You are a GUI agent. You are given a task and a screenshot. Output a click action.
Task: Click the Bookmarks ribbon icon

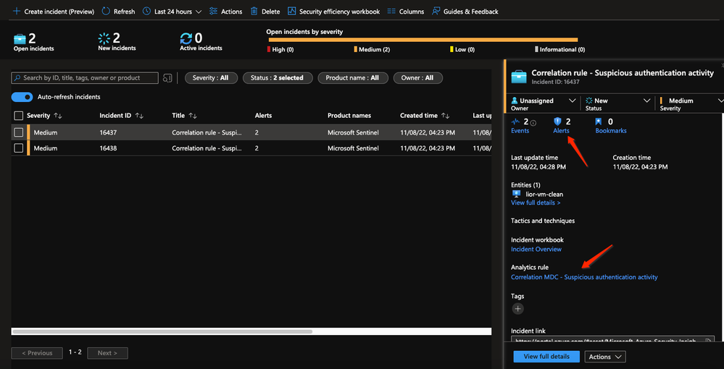[599, 122]
